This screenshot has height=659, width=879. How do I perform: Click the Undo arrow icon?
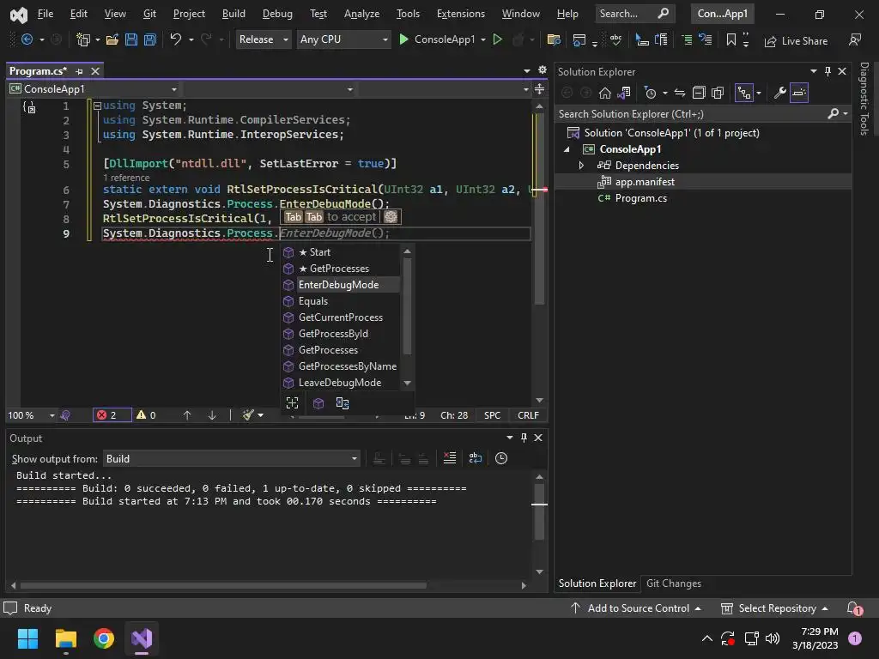coord(175,39)
